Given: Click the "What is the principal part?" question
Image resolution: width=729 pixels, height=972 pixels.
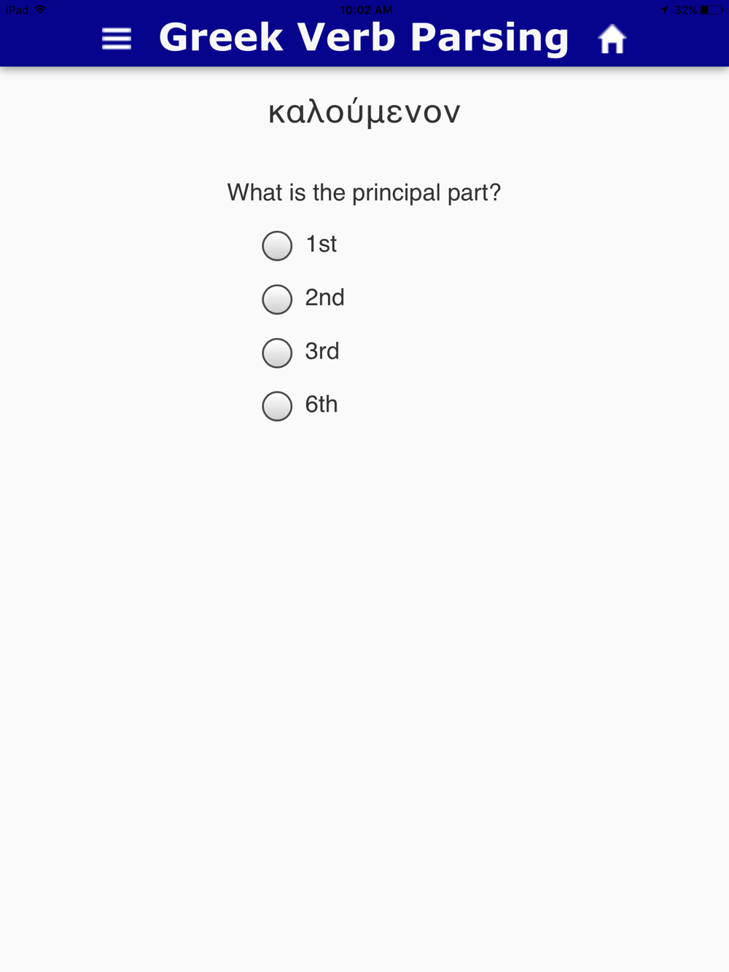Looking at the screenshot, I should [x=364, y=192].
